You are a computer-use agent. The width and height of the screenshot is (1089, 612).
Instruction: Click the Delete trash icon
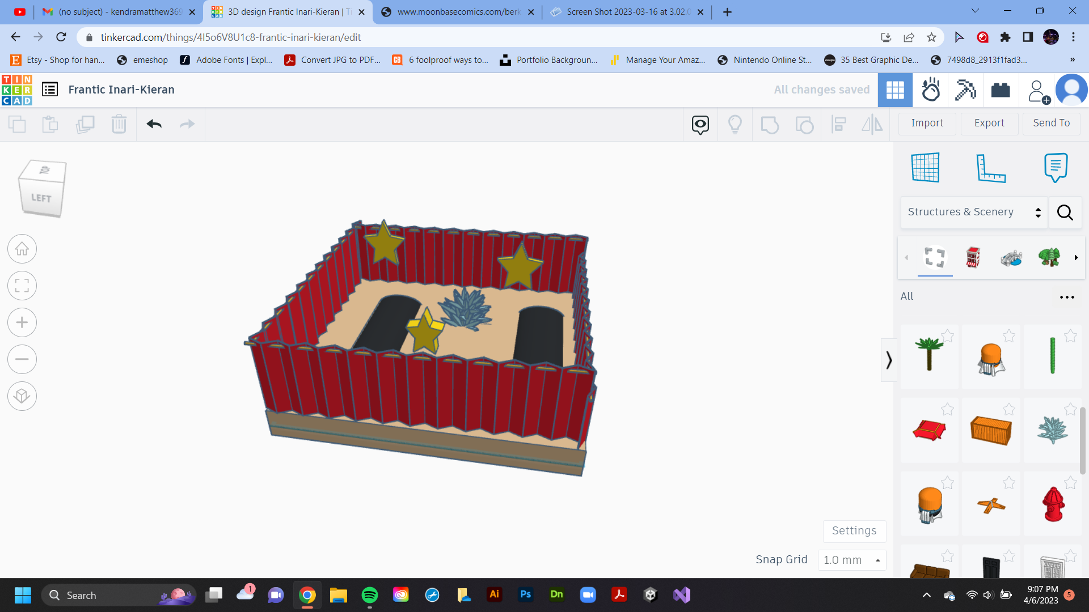tap(119, 124)
